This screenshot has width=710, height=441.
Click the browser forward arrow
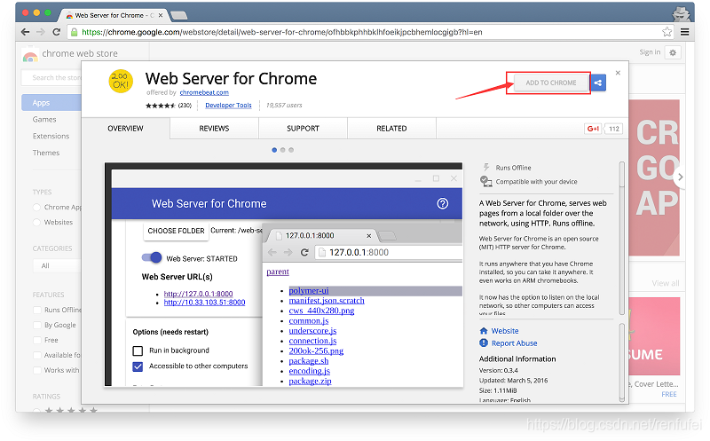tap(41, 32)
